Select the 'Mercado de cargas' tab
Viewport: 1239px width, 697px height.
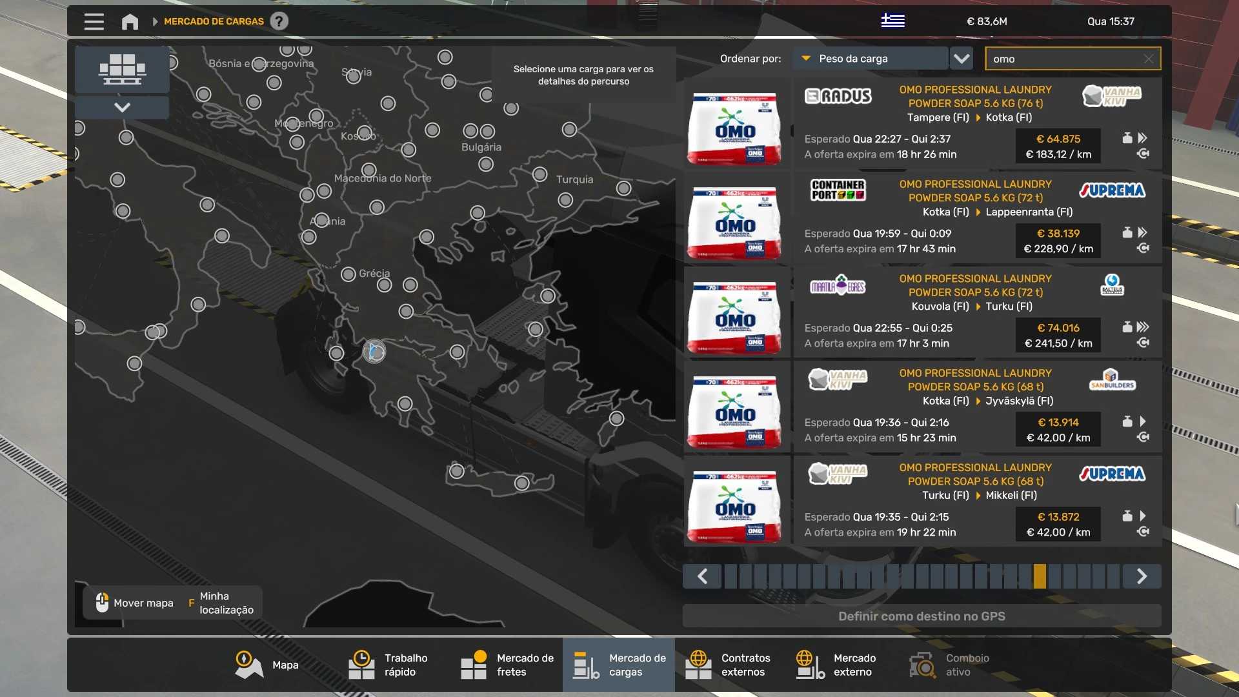pos(619,665)
